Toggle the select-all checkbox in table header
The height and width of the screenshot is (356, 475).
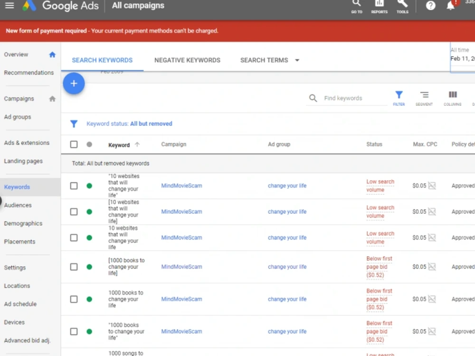(x=74, y=144)
